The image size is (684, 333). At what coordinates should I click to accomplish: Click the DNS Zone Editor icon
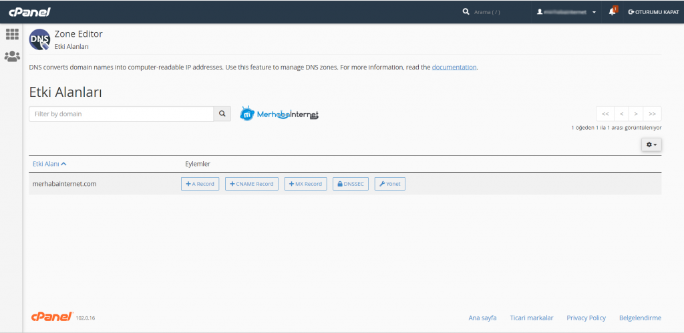[x=39, y=40]
